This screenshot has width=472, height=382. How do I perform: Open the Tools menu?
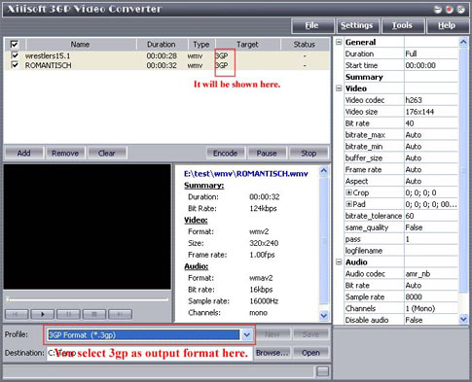click(402, 25)
